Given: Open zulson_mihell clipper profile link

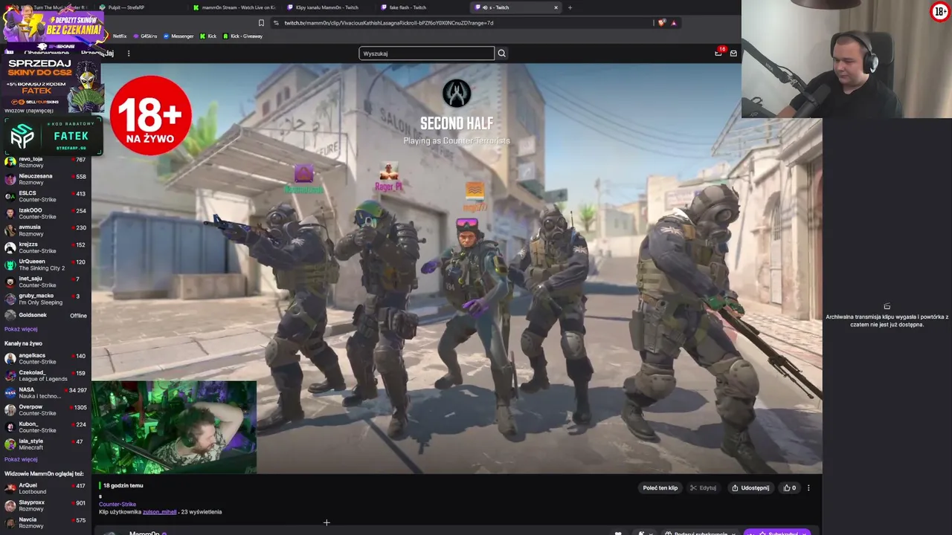Looking at the screenshot, I should tap(159, 512).
